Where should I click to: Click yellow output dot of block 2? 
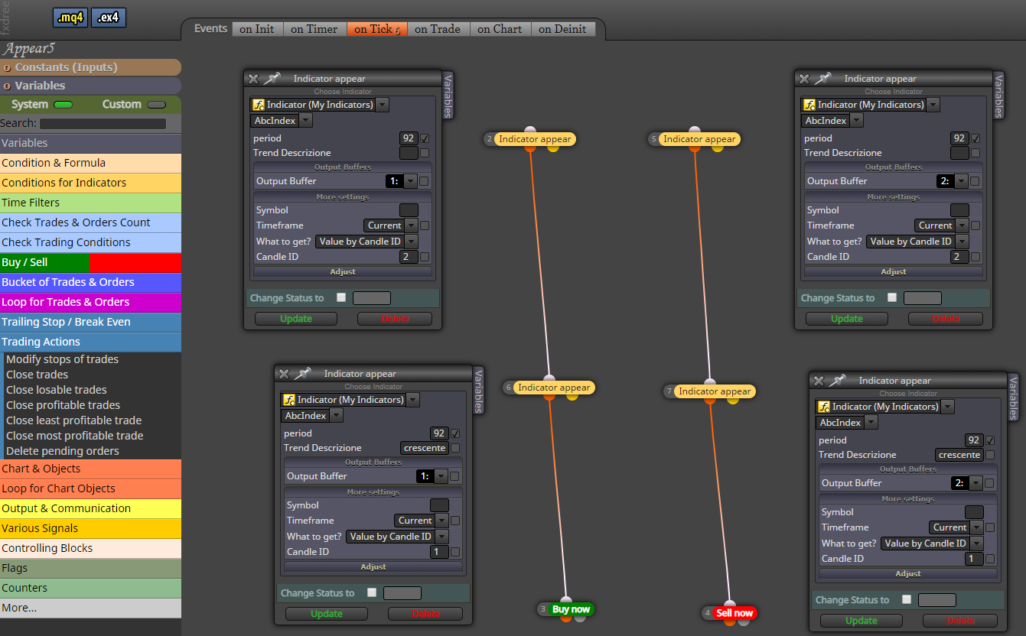tap(552, 148)
